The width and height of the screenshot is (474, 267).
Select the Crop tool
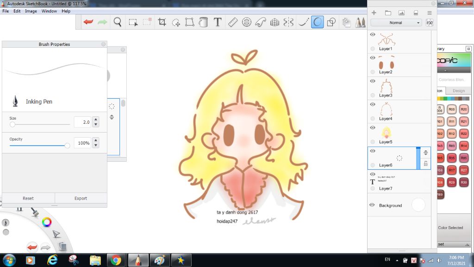pyautogui.click(x=162, y=22)
